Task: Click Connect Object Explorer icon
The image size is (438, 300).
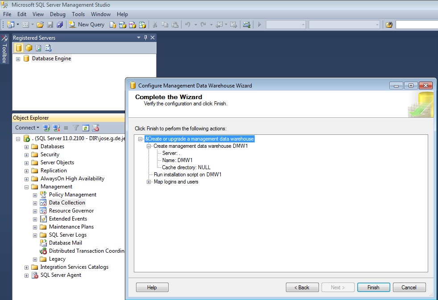Action: click(46, 128)
